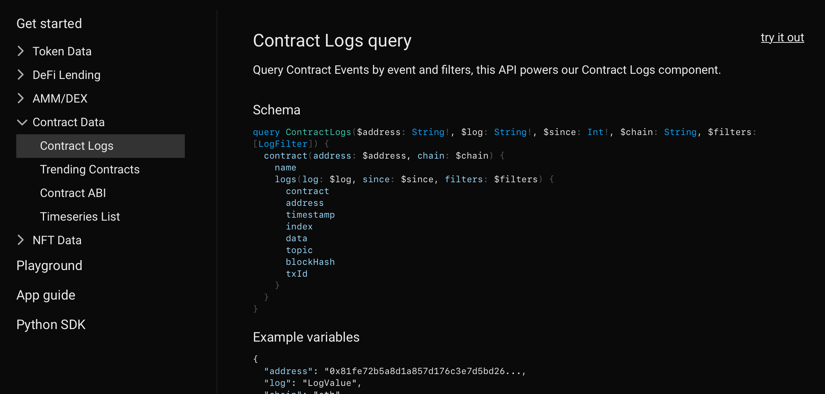Select the DeFi Lending sidebar label
The height and width of the screenshot is (394, 825).
pos(66,75)
